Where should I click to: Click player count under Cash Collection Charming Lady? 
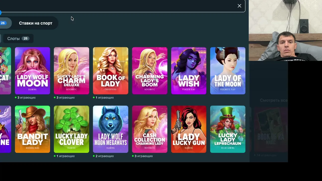click(142, 156)
